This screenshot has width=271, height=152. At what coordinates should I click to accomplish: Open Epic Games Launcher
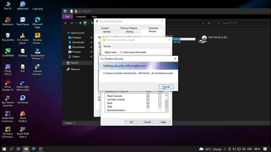[x=8, y=101]
